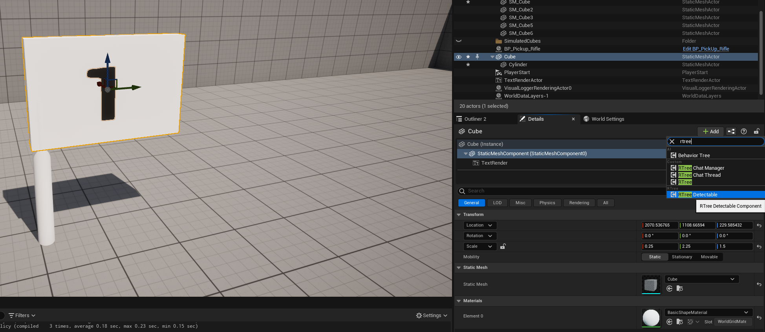This screenshot has width=765, height=332.
Task: Click the Location X value field
Action: click(x=660, y=225)
